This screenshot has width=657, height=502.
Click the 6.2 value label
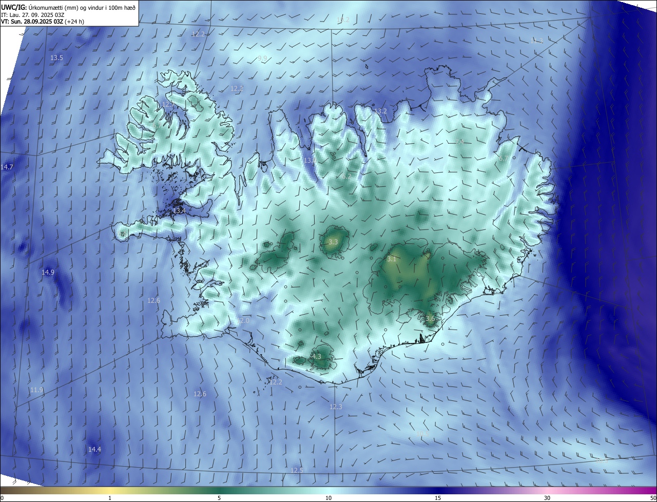coord(346,176)
